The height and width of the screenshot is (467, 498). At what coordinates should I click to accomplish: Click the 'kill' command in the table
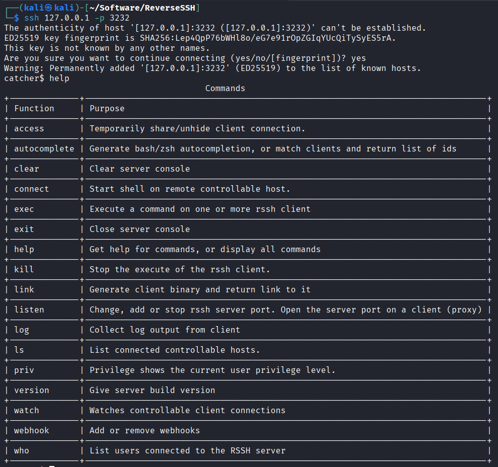[x=24, y=269]
